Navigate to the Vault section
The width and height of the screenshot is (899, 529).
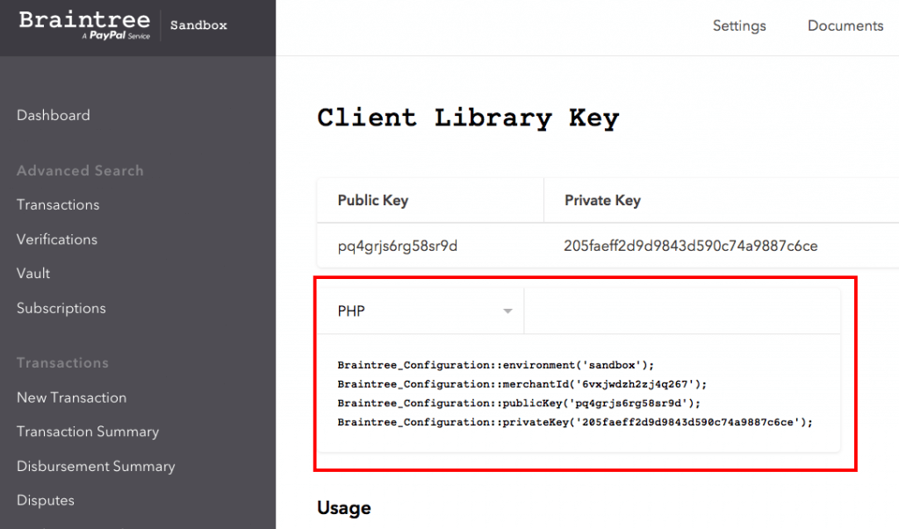click(32, 273)
